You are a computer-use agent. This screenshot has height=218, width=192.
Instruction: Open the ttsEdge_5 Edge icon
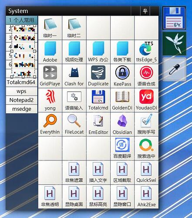(x=146, y=52)
